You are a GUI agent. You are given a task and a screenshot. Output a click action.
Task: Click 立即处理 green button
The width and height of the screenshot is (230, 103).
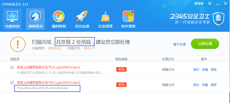205,44
